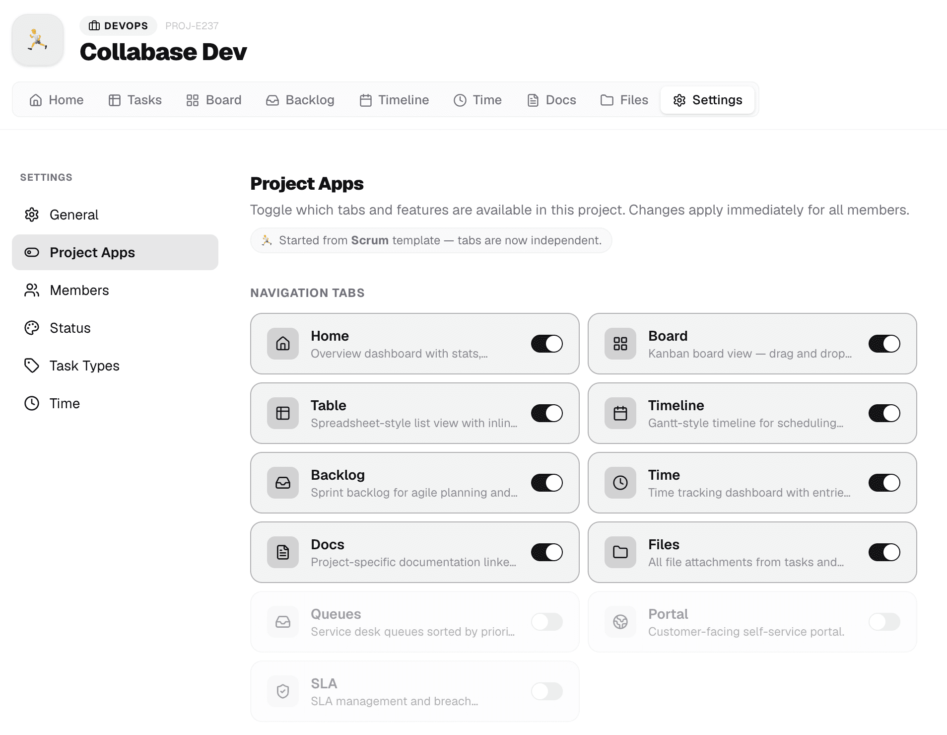947x735 pixels.
Task: Disable the Timeline tab toggle
Action: tap(884, 413)
